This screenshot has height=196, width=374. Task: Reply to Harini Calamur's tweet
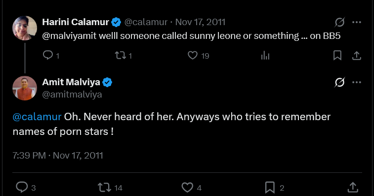[x=48, y=55]
